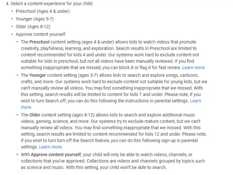Open Learn more link in Younger paragraph

pyautogui.click(x=195, y=101)
